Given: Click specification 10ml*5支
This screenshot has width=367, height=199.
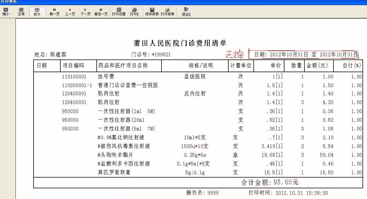Looking at the screenshot, I should pos(195,138).
